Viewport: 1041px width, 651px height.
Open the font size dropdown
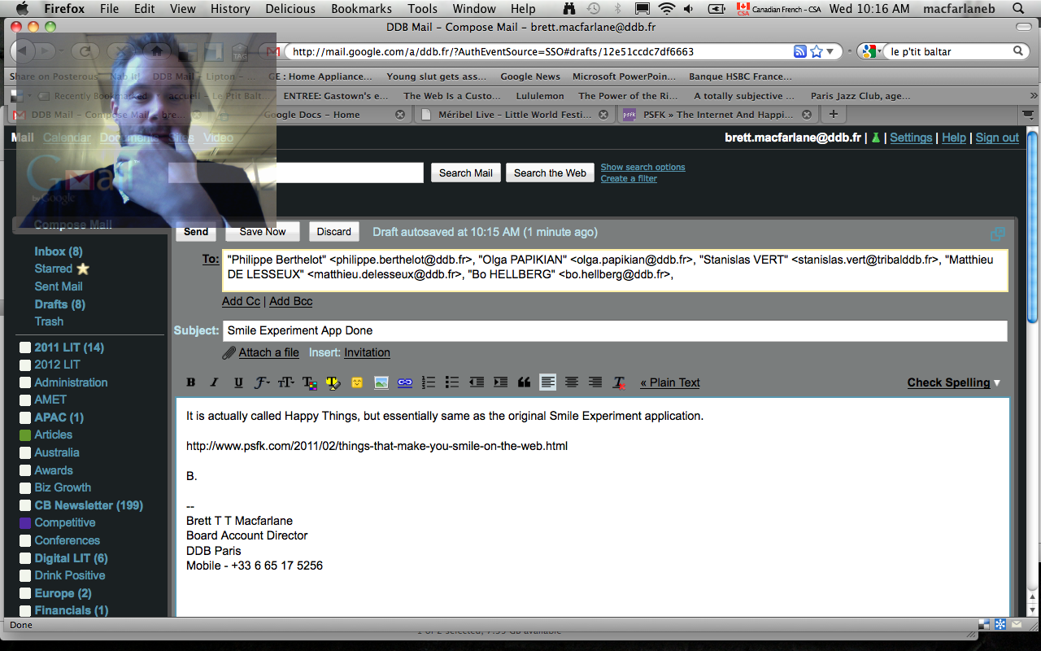point(286,382)
